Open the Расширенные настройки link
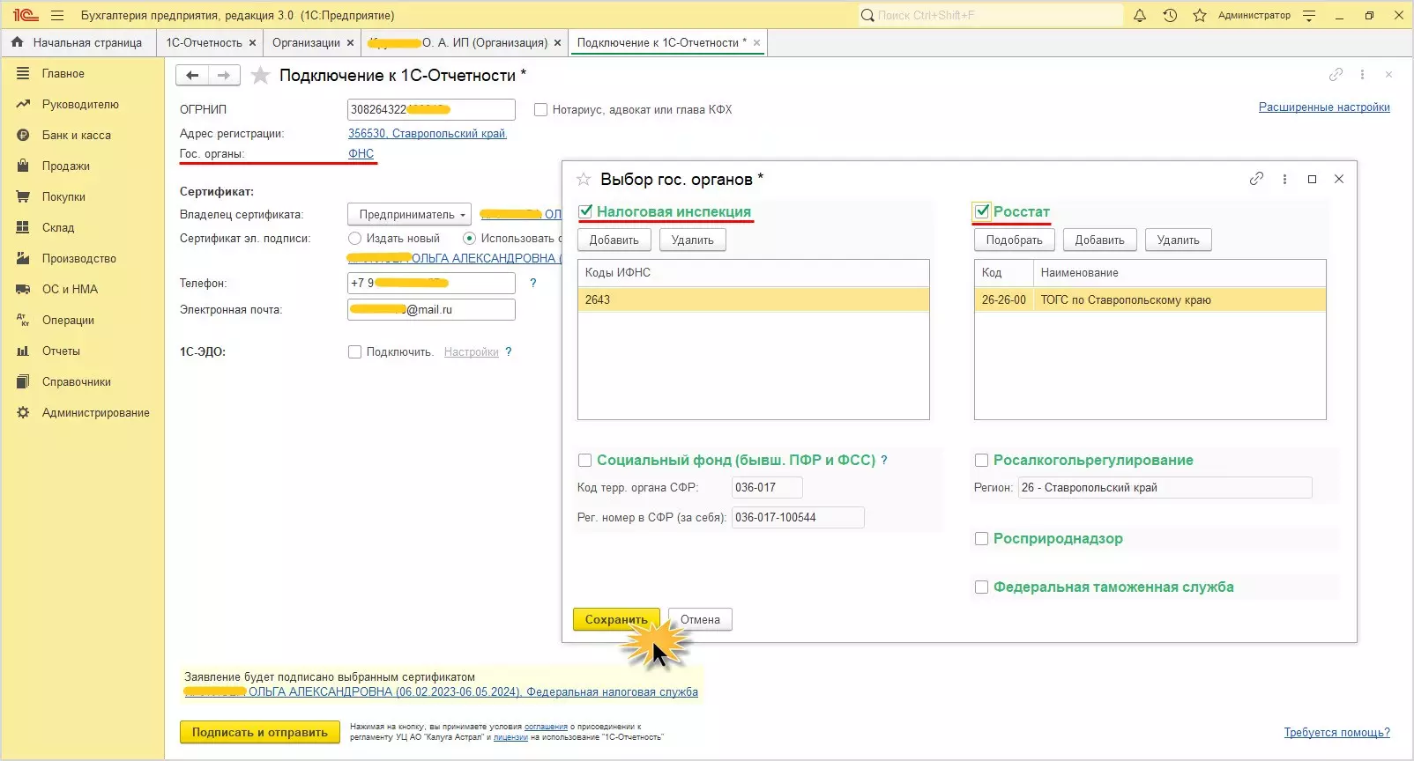The width and height of the screenshot is (1414, 761). point(1324,107)
